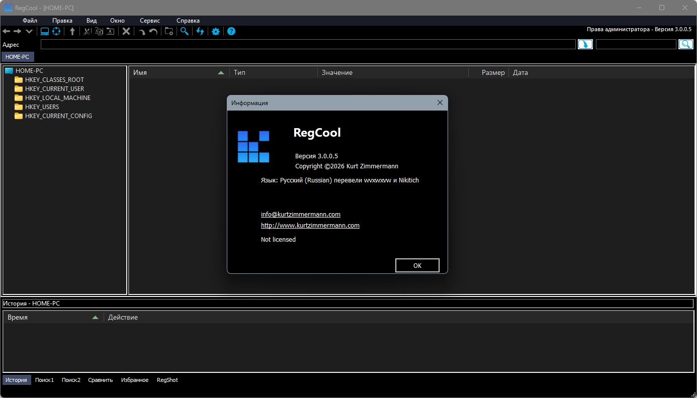This screenshot has height=398, width=697.
Task: Click the 'Права администратора - Версия 3.0.0.5' status text
Action: 639,30
